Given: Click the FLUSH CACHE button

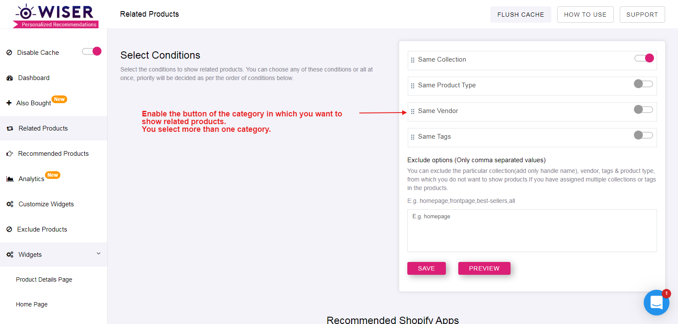Looking at the screenshot, I should [521, 15].
